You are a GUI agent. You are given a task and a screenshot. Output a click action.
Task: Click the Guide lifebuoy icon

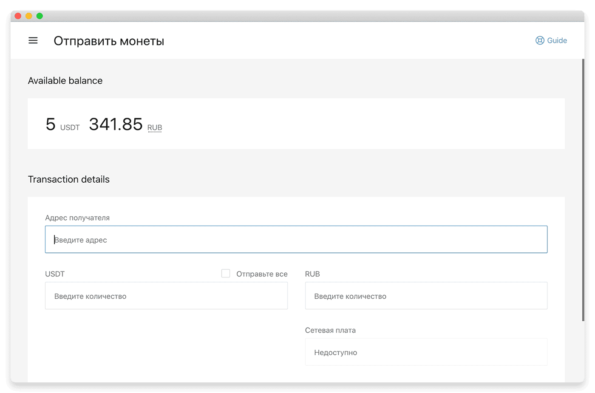(x=540, y=40)
